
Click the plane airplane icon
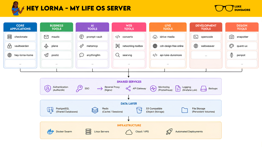[x=46, y=46]
